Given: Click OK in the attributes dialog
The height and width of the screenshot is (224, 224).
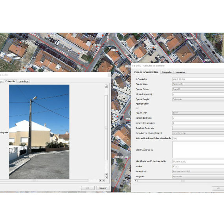Looking at the screenshot, I should (218, 188).
